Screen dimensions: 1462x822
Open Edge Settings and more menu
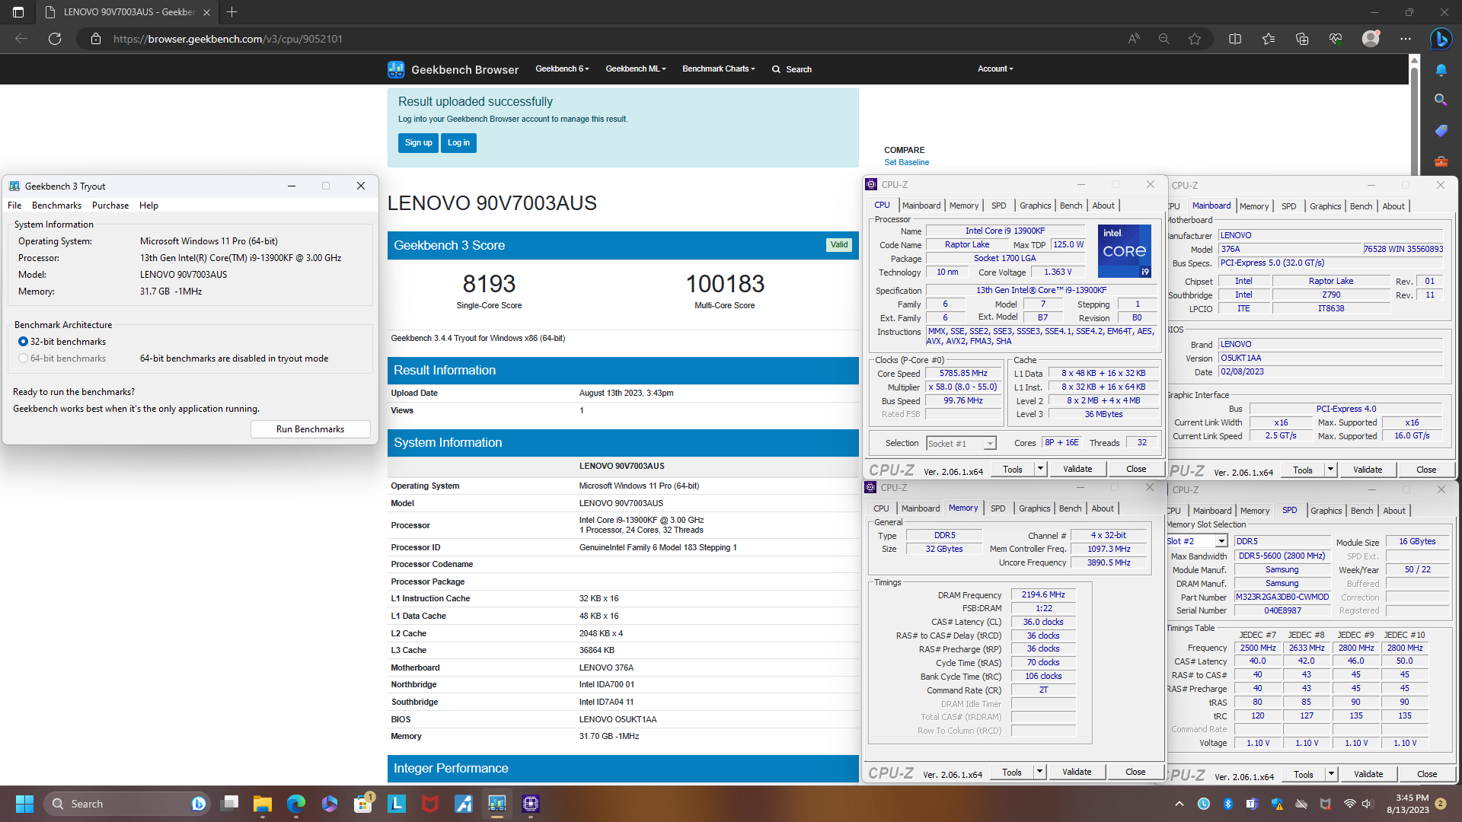(x=1406, y=39)
